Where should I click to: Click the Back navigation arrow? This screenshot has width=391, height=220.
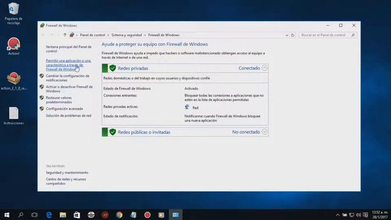pos(43,35)
